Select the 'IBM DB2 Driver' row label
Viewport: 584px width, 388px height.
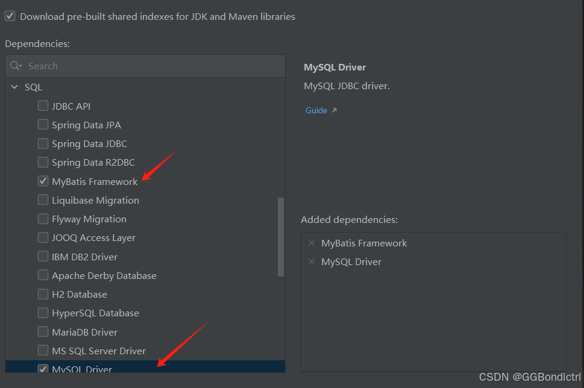[x=84, y=257]
